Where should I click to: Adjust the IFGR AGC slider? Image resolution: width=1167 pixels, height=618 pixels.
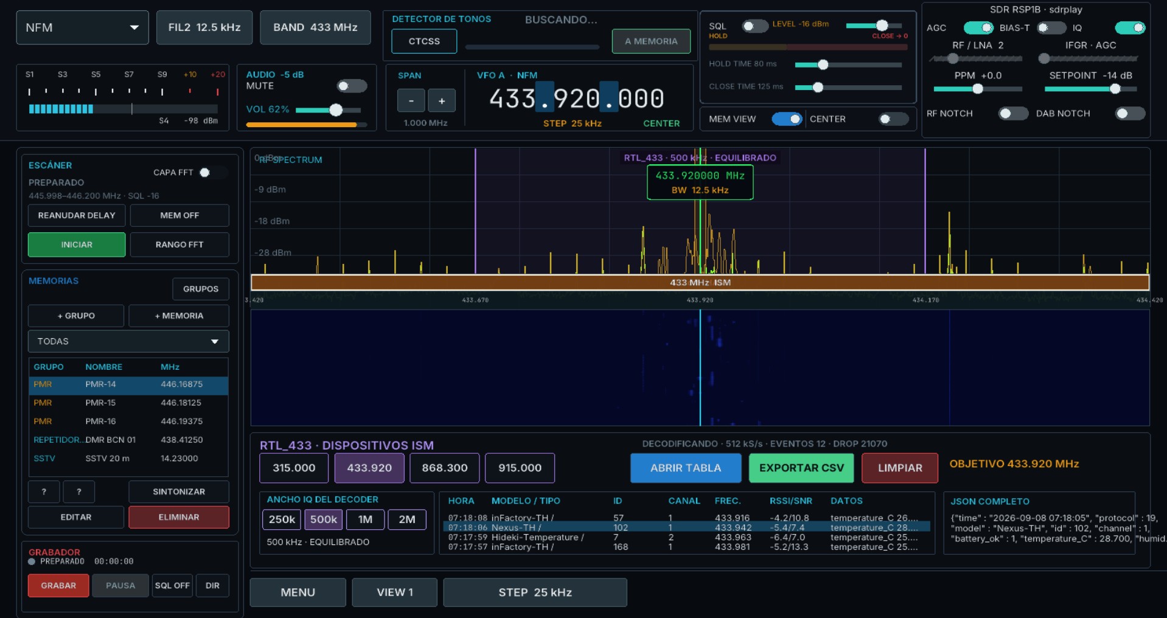click(x=1088, y=59)
